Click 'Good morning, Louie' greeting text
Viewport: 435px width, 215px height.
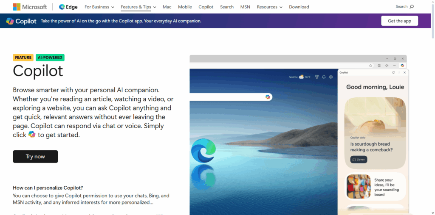click(x=375, y=87)
